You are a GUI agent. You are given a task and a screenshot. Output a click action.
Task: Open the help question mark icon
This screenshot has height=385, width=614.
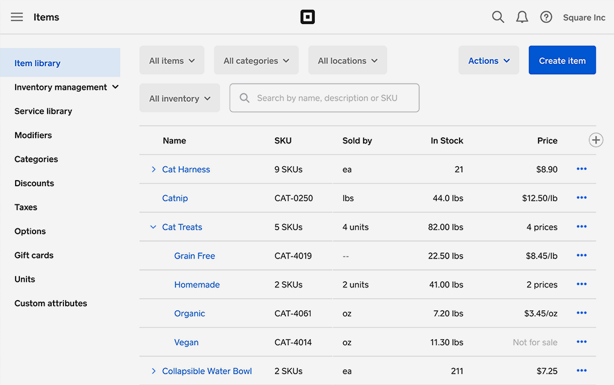(x=546, y=17)
